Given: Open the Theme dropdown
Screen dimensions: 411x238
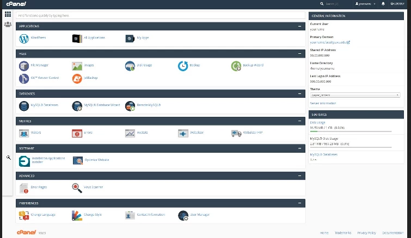Looking at the screenshot, I should pyautogui.click(x=355, y=95).
